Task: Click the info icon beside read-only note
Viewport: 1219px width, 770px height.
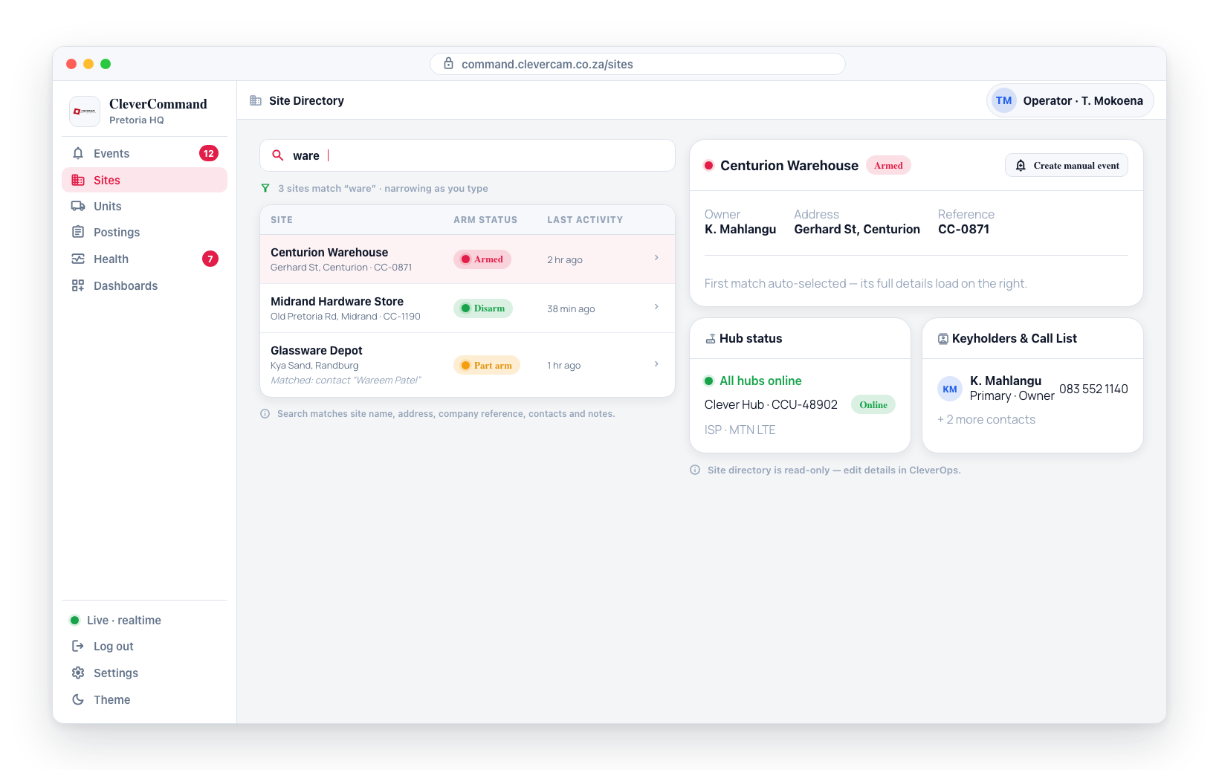Action: pos(695,470)
